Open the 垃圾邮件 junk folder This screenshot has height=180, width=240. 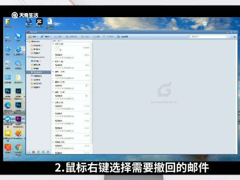point(36,80)
